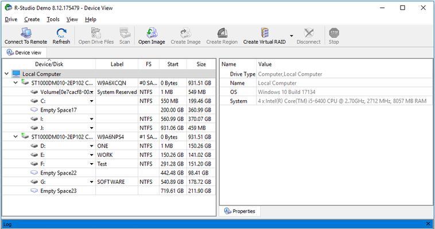Open the Drive menu
435x229 pixels.
coord(11,19)
